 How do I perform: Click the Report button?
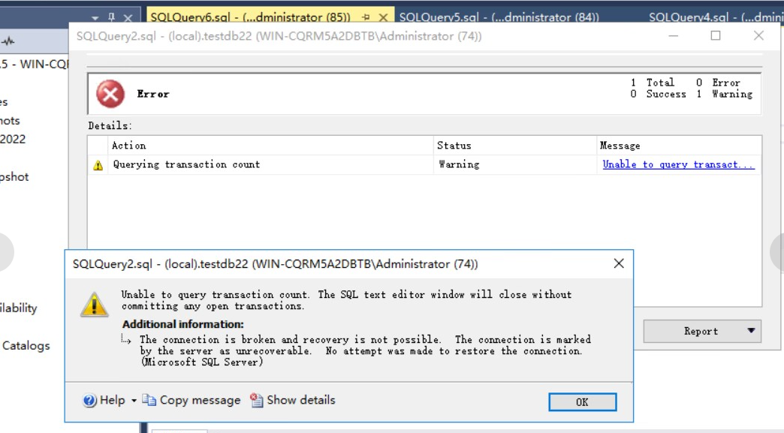coord(702,331)
